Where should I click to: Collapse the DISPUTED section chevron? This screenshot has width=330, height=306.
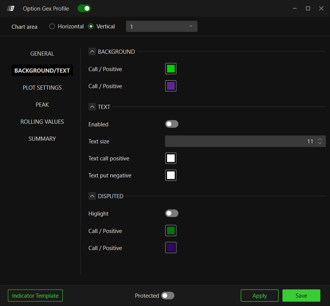92,196
